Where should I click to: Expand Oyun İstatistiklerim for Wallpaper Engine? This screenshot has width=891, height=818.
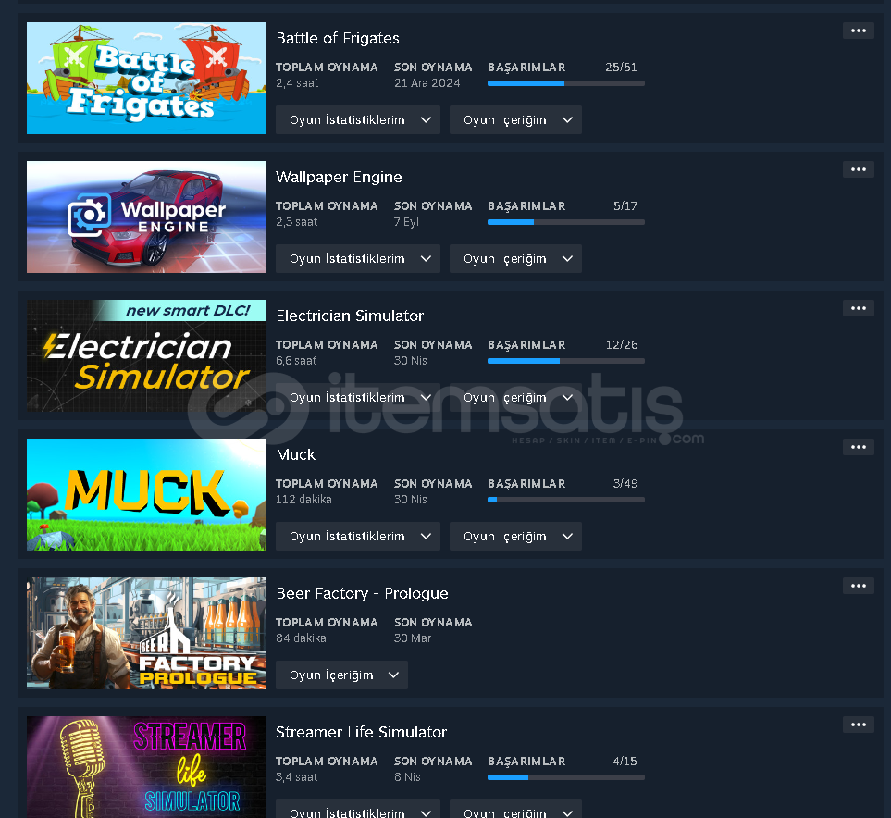tap(358, 259)
